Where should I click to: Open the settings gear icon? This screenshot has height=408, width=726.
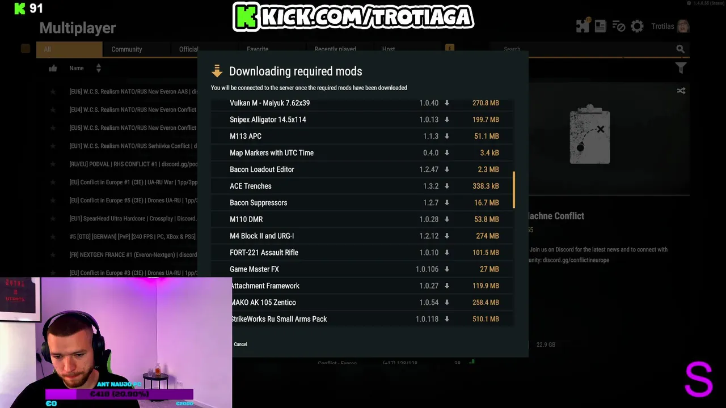637,26
